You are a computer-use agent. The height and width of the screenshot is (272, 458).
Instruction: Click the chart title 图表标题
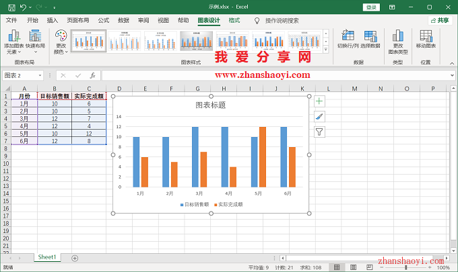pyautogui.click(x=211, y=105)
